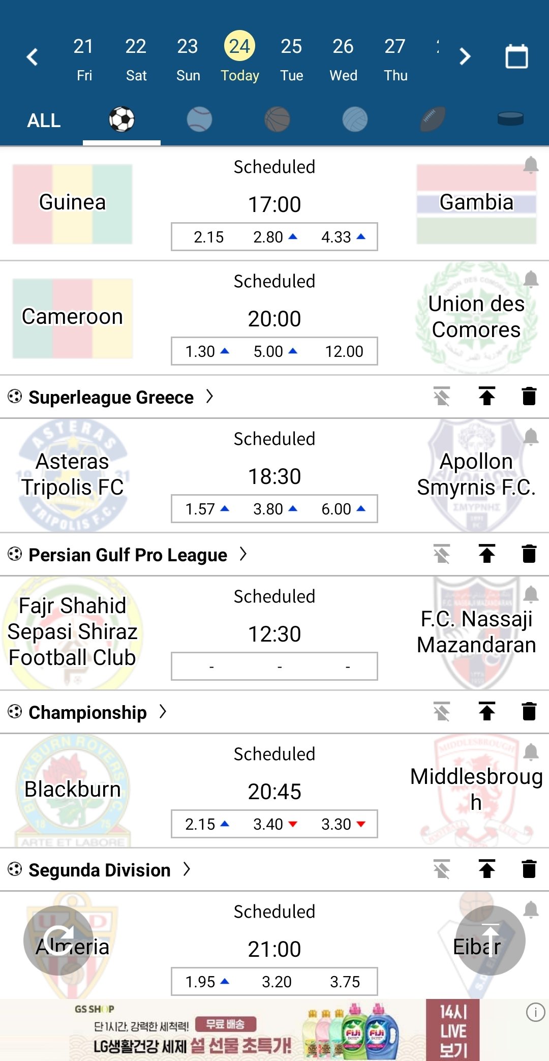Open the Asteras Tripolis FC team logo
Viewport: 549px width, 1061px height.
[x=73, y=475]
